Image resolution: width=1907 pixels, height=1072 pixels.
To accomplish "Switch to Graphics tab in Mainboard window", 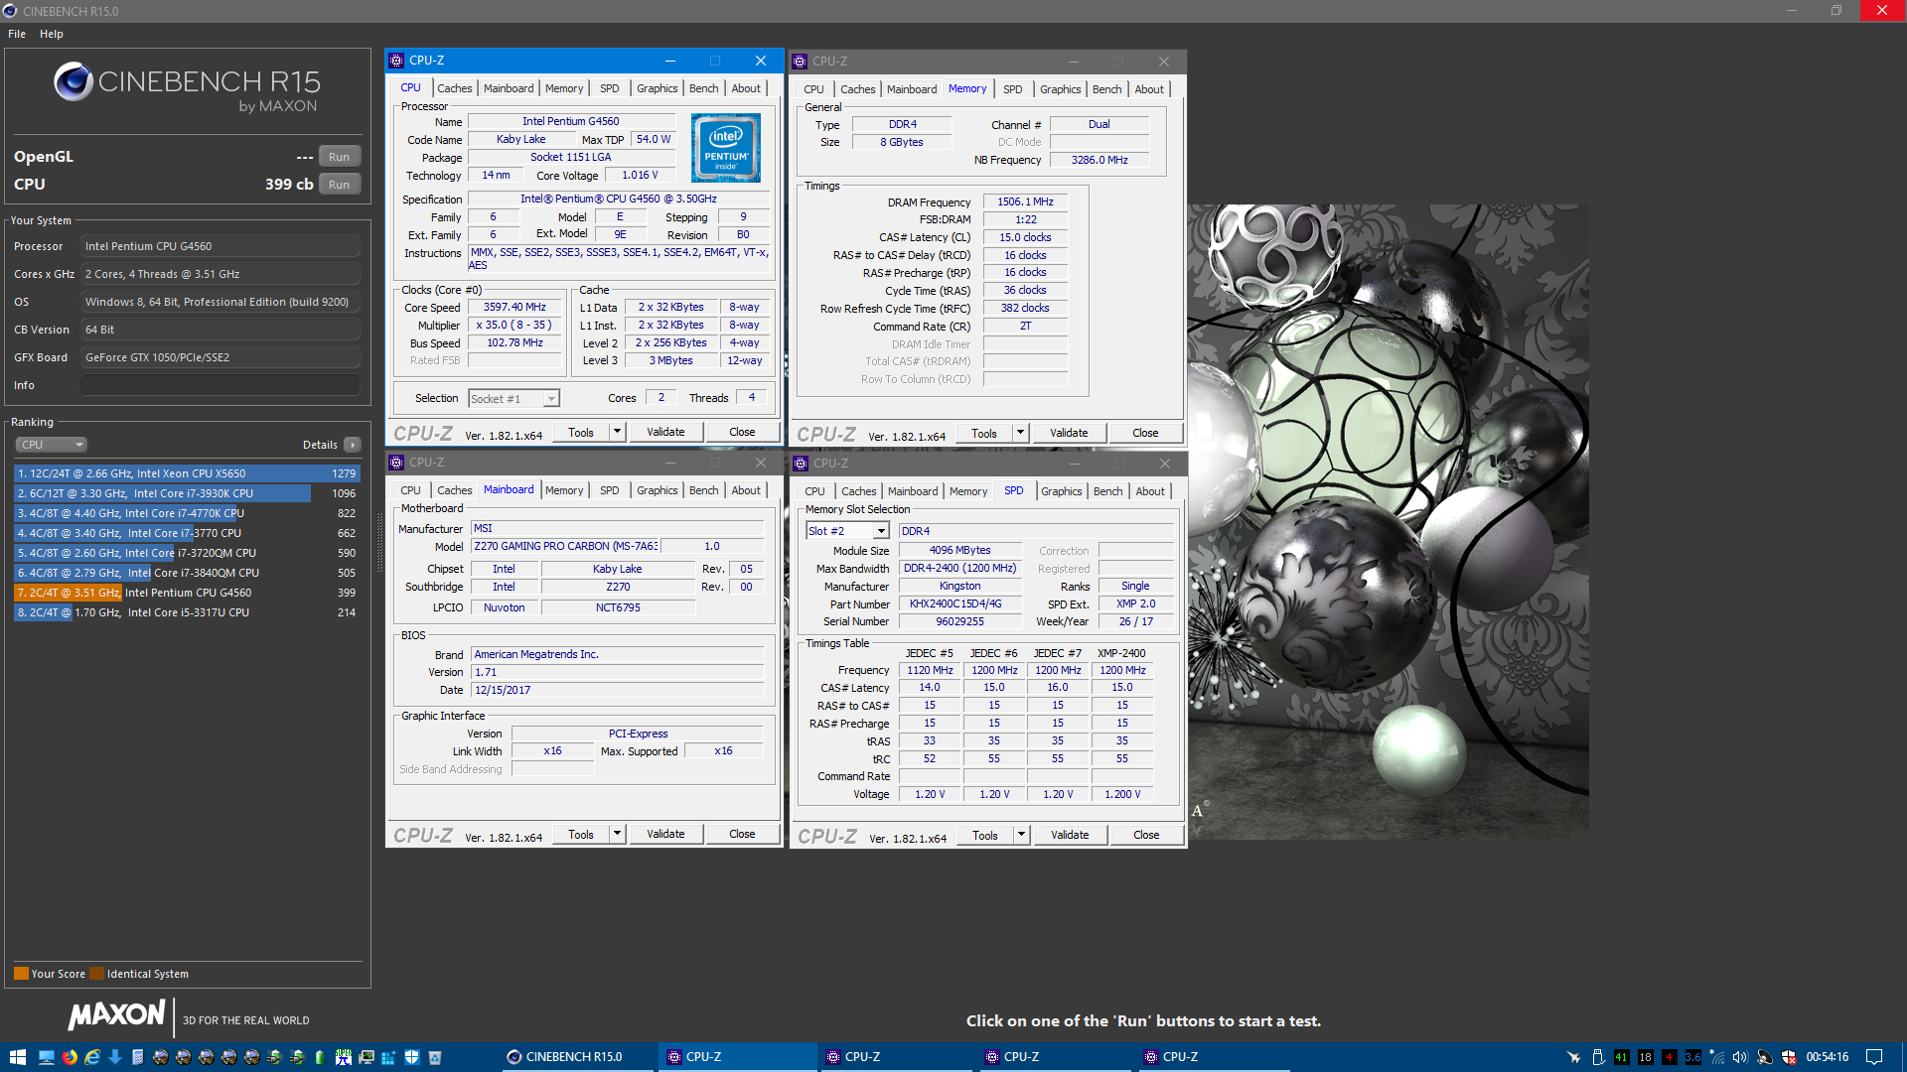I will point(657,490).
